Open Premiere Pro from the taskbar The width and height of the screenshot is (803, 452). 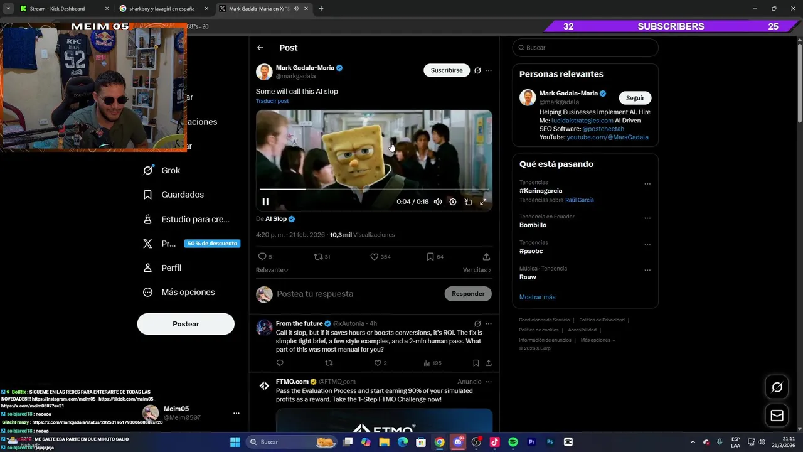point(531,442)
